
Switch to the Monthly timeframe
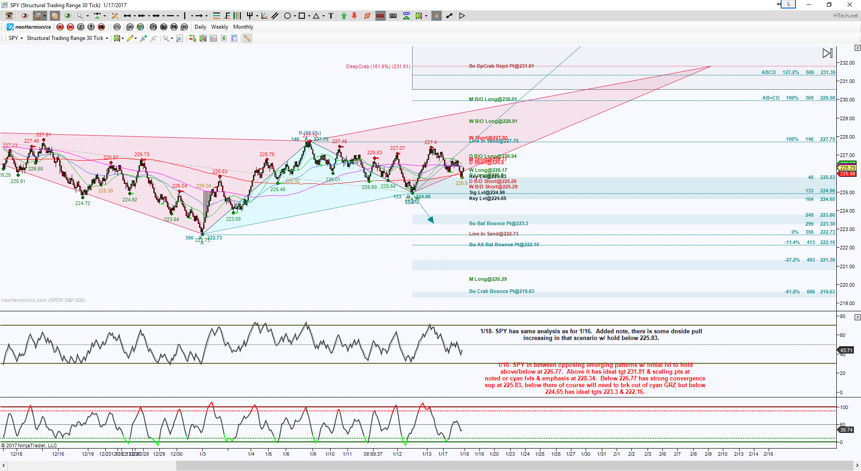click(243, 27)
